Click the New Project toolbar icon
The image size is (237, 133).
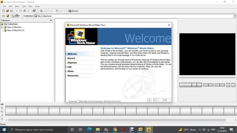(3, 11)
